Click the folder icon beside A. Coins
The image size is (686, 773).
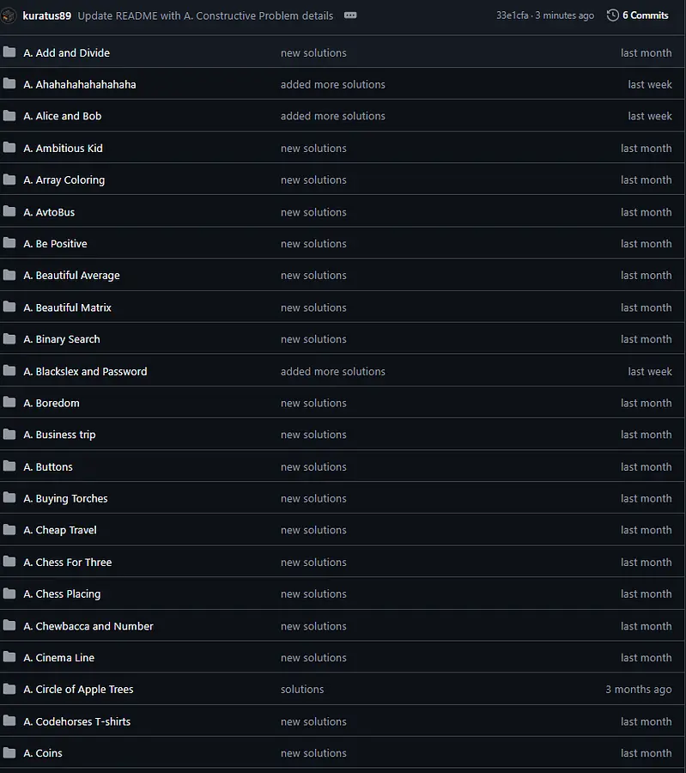coord(9,753)
